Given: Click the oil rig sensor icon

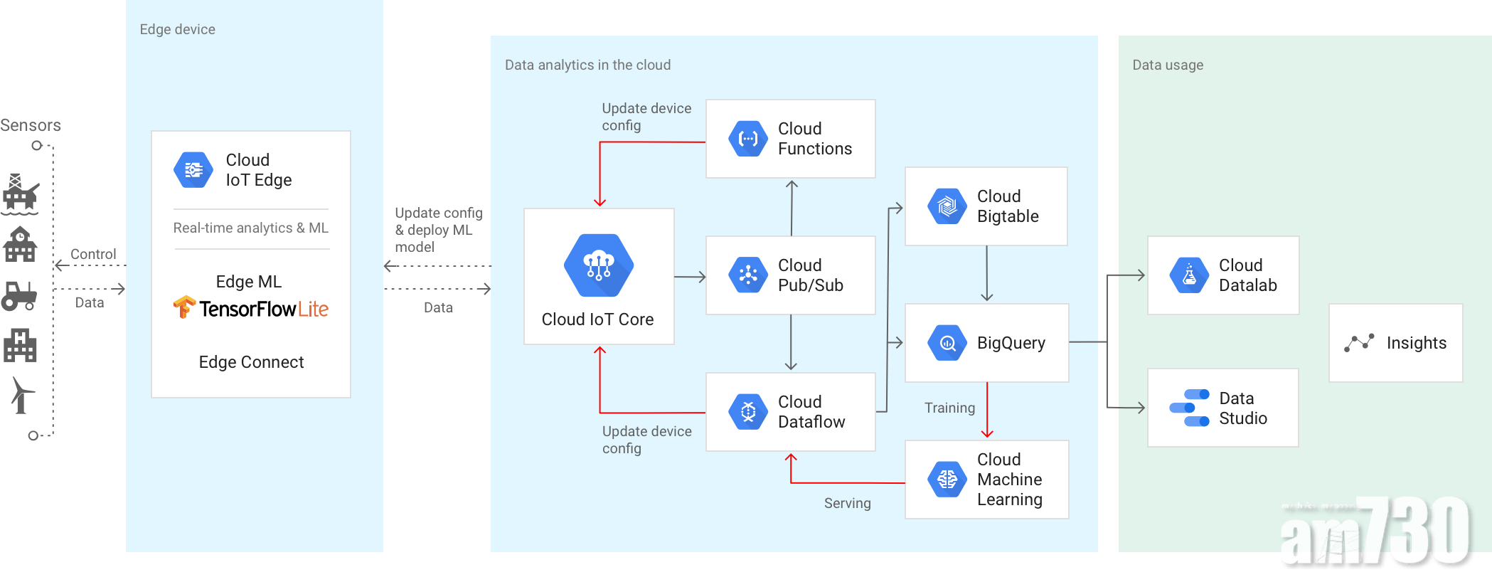Looking at the screenshot, I should [20, 194].
